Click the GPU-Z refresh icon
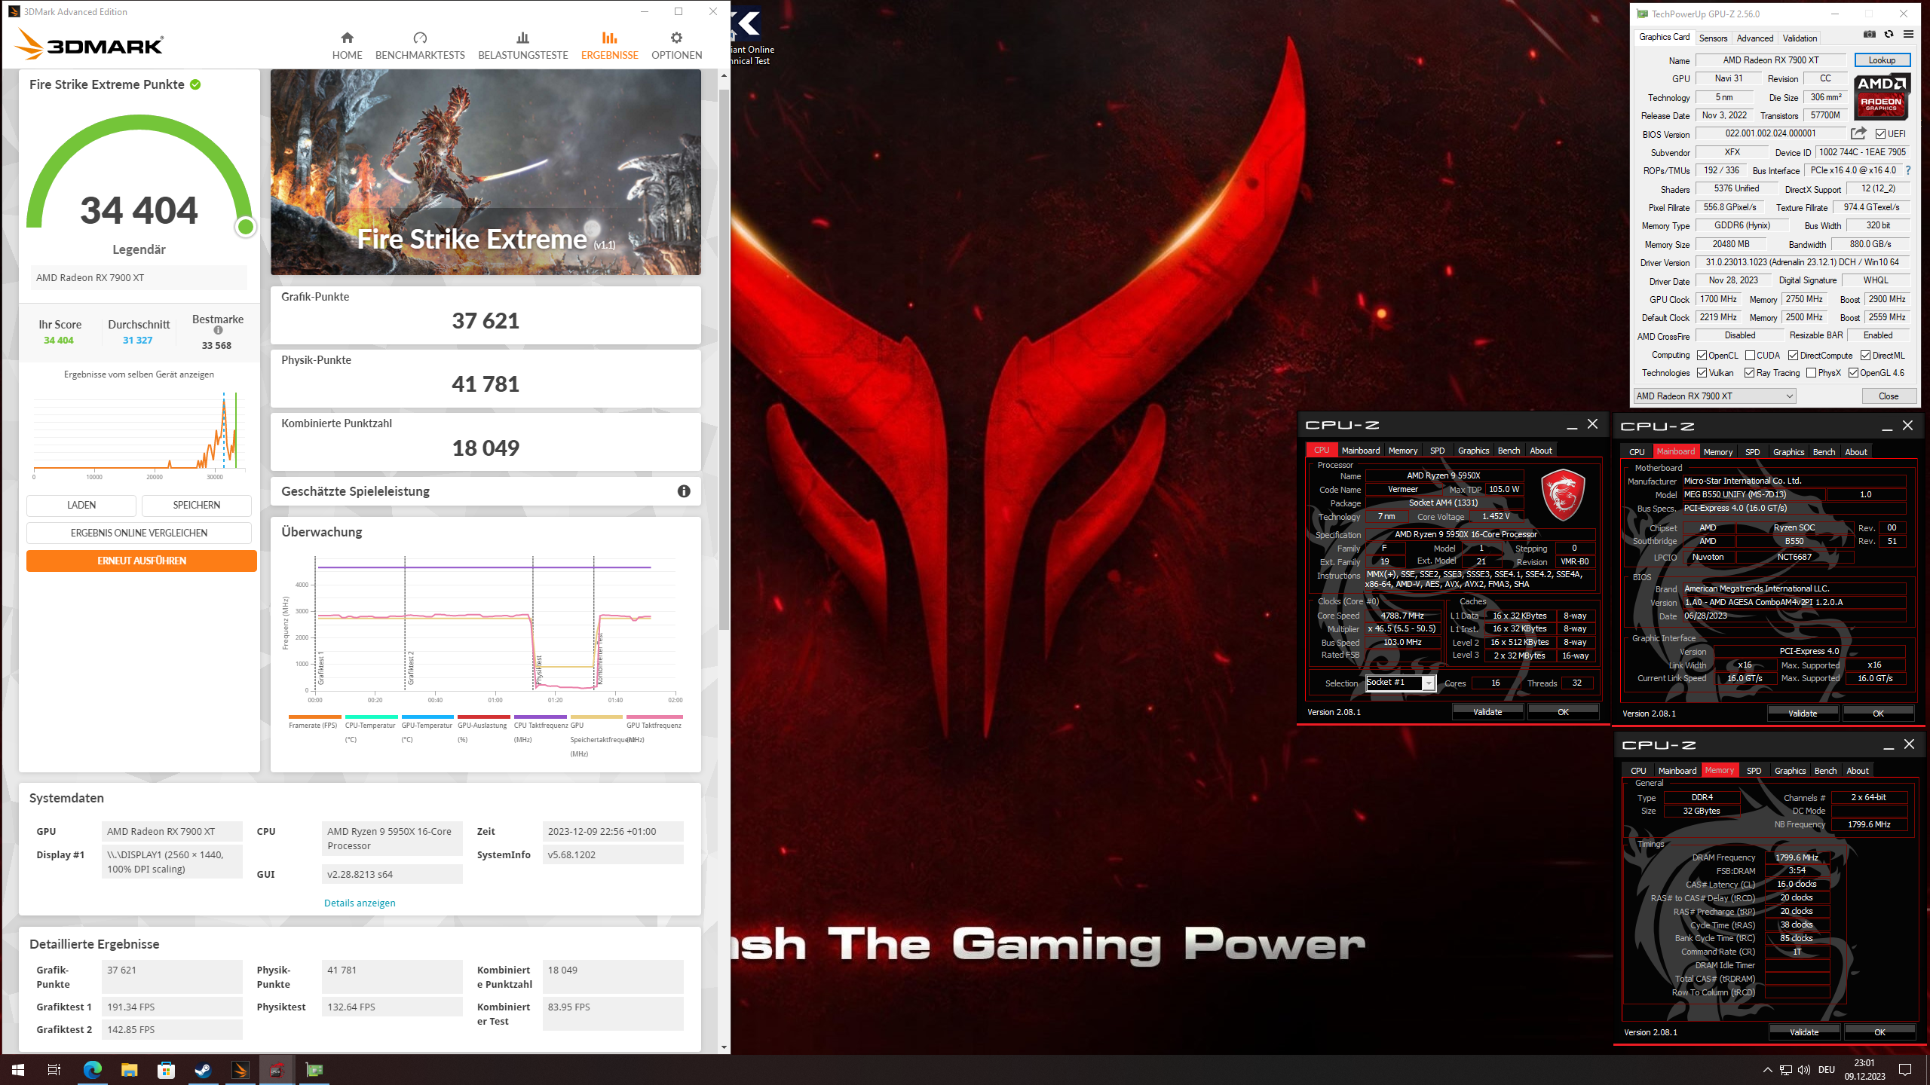1930x1085 pixels. click(x=1889, y=34)
